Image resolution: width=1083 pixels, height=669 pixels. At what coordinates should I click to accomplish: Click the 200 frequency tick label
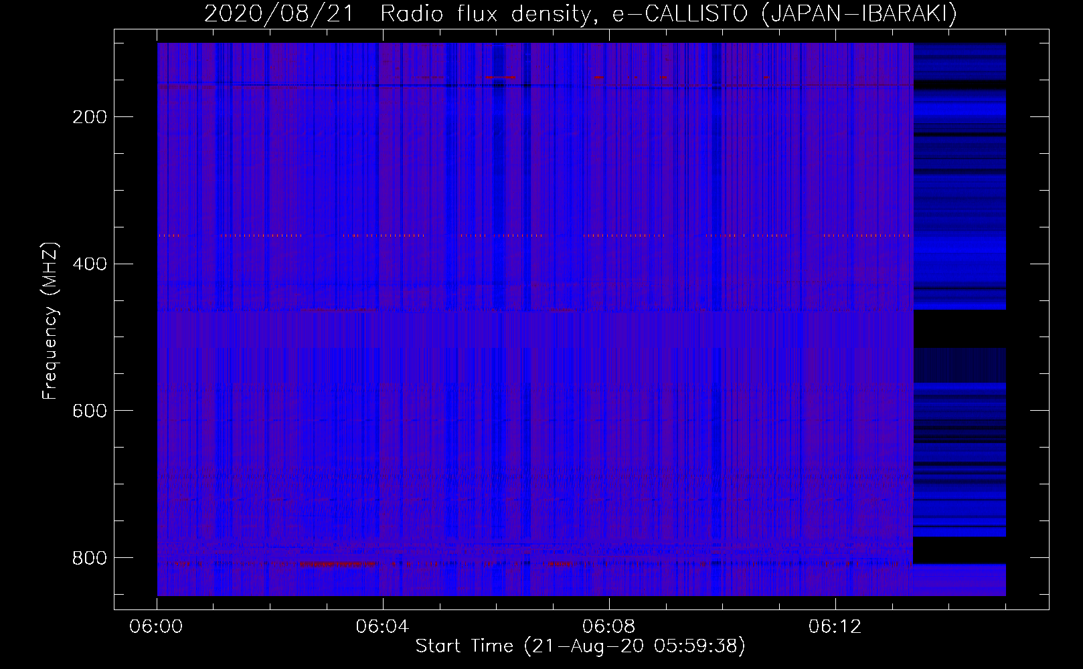pyautogui.click(x=89, y=118)
